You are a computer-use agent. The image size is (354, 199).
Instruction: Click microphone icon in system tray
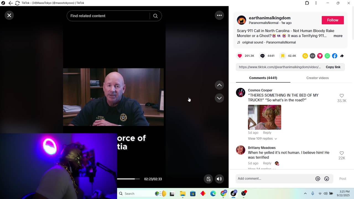point(313,194)
